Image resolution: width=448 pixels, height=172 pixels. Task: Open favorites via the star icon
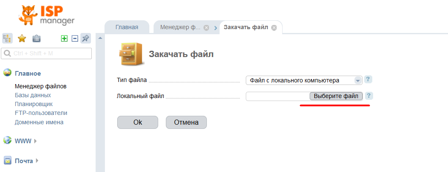[x=22, y=38]
